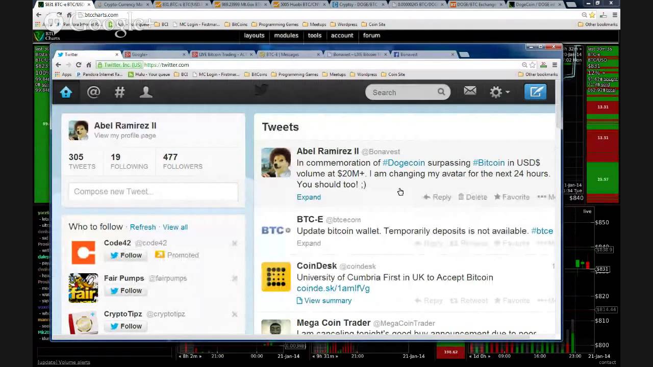Screen dimensions: 653x367
Task: Open layouts menu in BTC Charts window
Action: (x=254, y=36)
